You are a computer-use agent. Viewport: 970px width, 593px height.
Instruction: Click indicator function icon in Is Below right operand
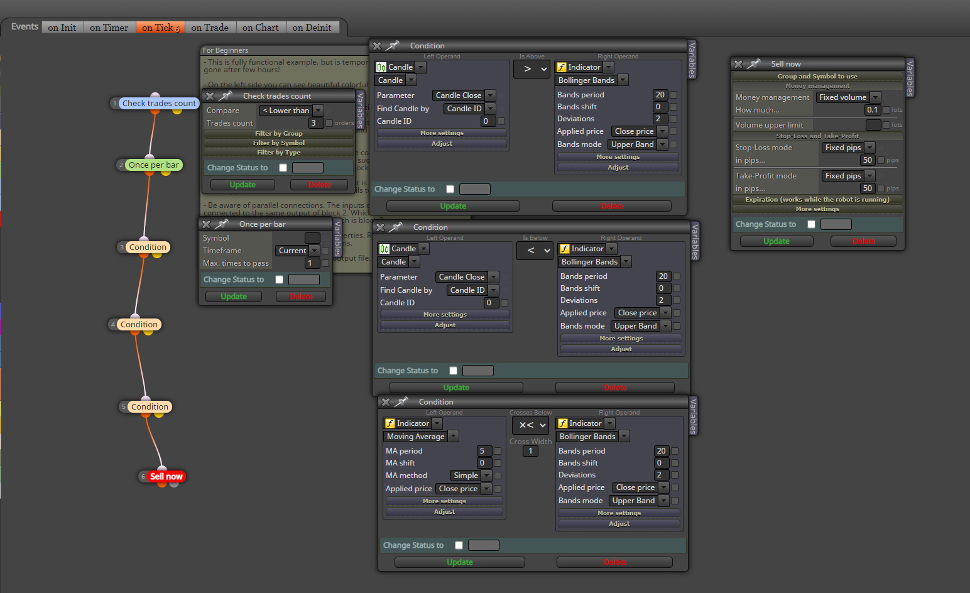pyautogui.click(x=565, y=249)
